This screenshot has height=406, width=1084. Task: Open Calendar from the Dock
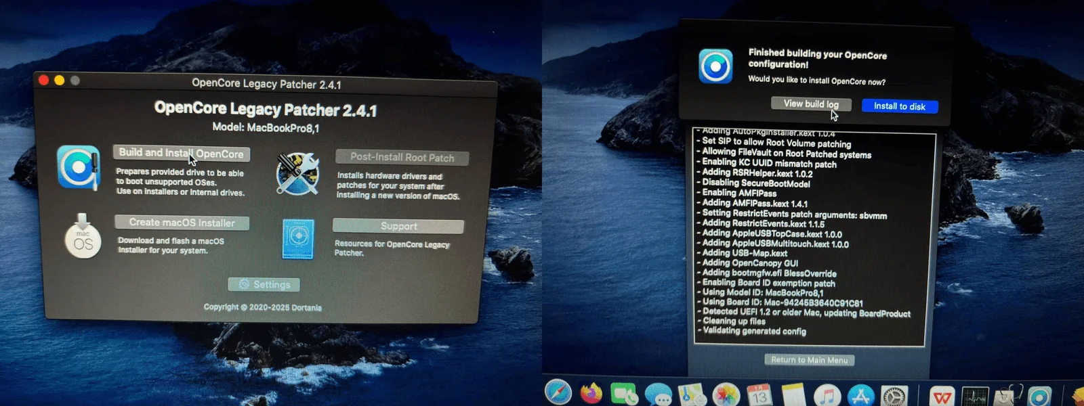point(759,395)
